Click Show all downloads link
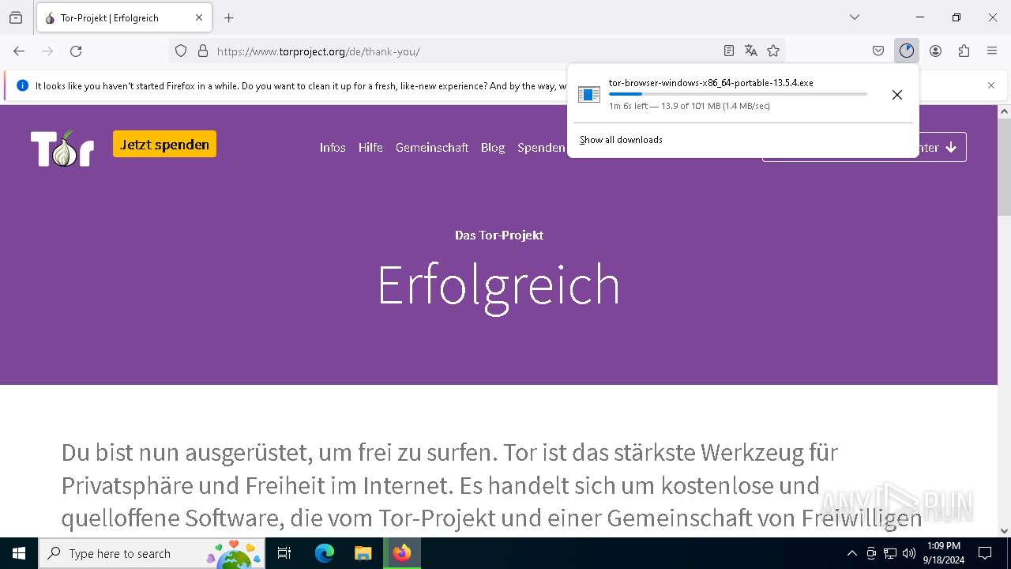 click(x=621, y=140)
